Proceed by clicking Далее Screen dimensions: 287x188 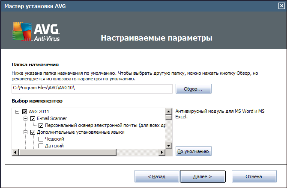click(x=202, y=176)
